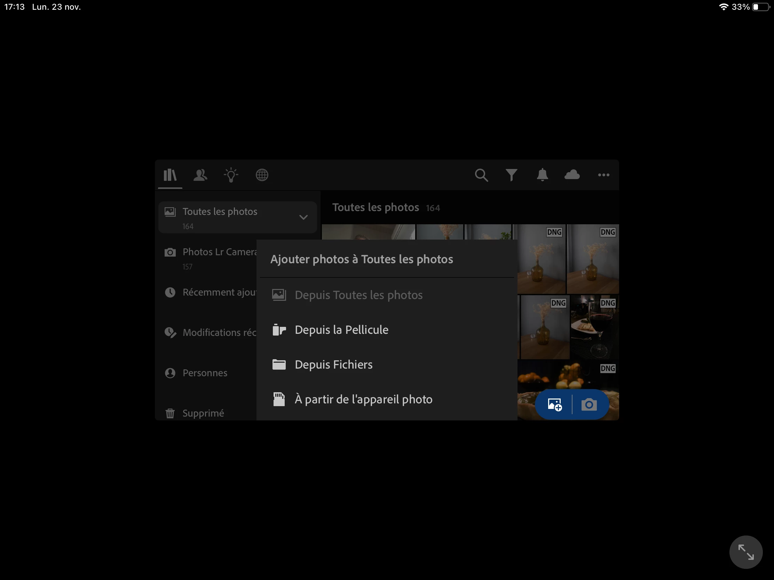Screen dimensions: 774x580
Task: Open the Supprimé trash item
Action: pyautogui.click(x=203, y=413)
